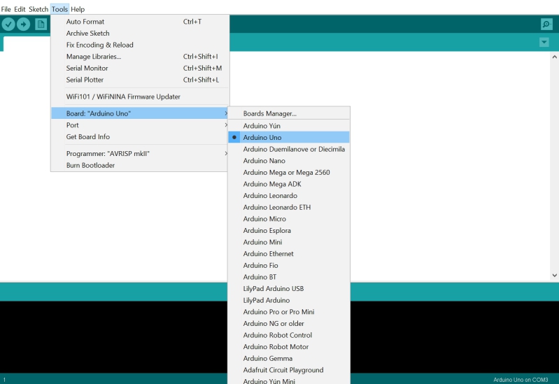This screenshot has width=559, height=384.
Task: Select Get Board Info
Action: coord(88,137)
